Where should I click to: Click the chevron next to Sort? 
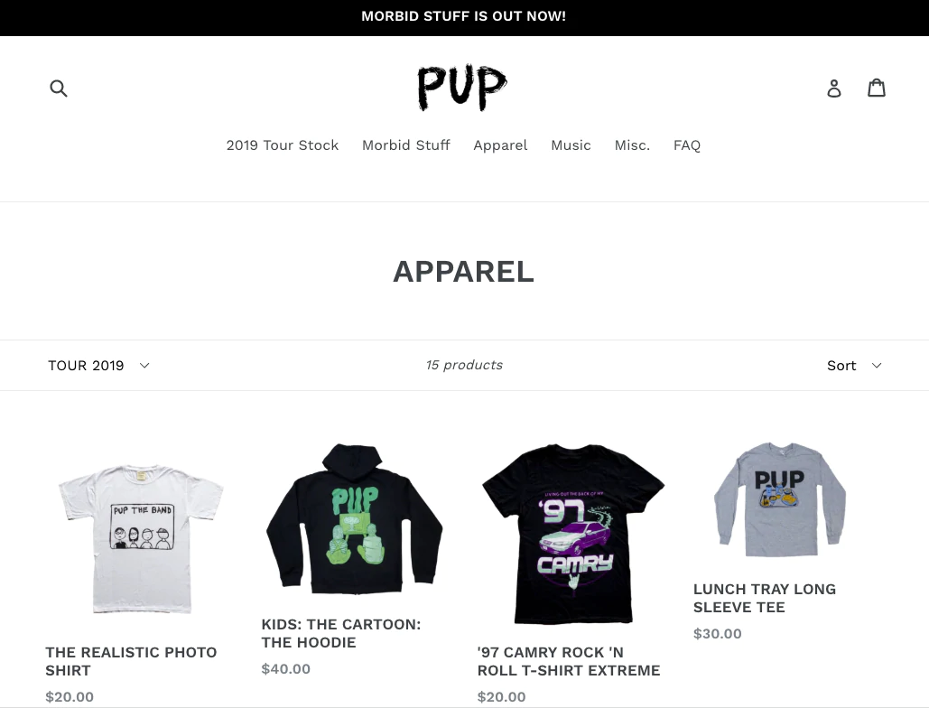coord(877,366)
